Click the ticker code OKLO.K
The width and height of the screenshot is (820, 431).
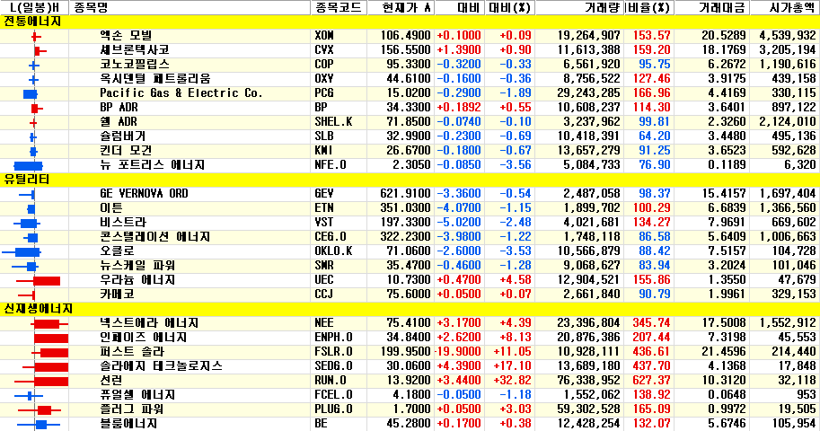pyautogui.click(x=333, y=251)
